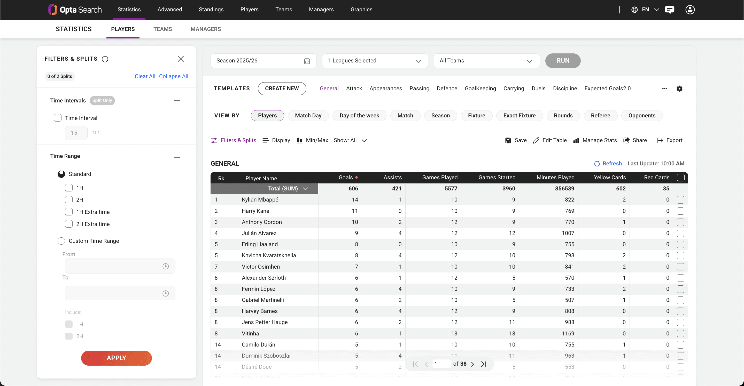Toggle Filters & Splits sliders icon
The height and width of the screenshot is (386, 744).
point(214,141)
